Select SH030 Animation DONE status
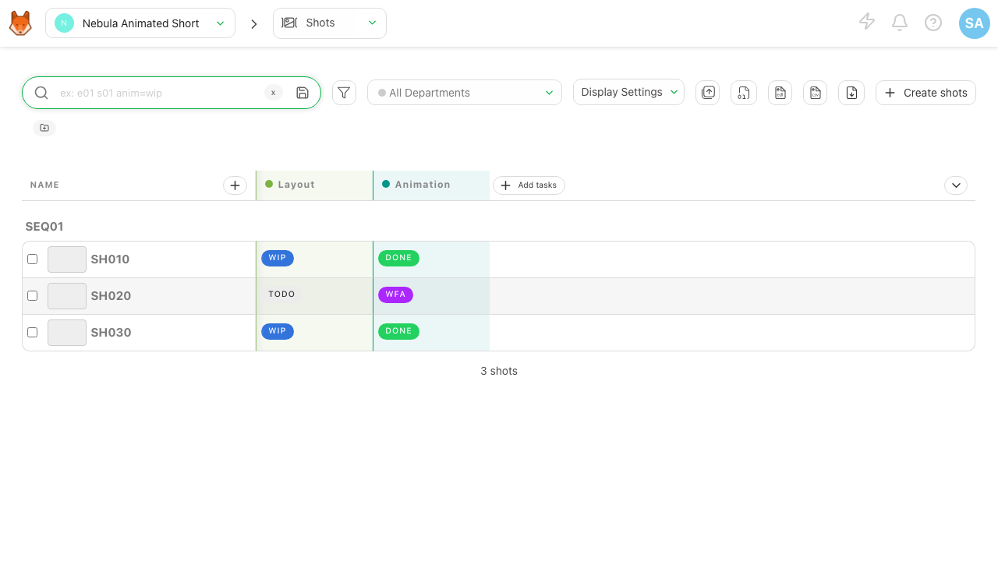The height and width of the screenshot is (561, 998). point(398,331)
